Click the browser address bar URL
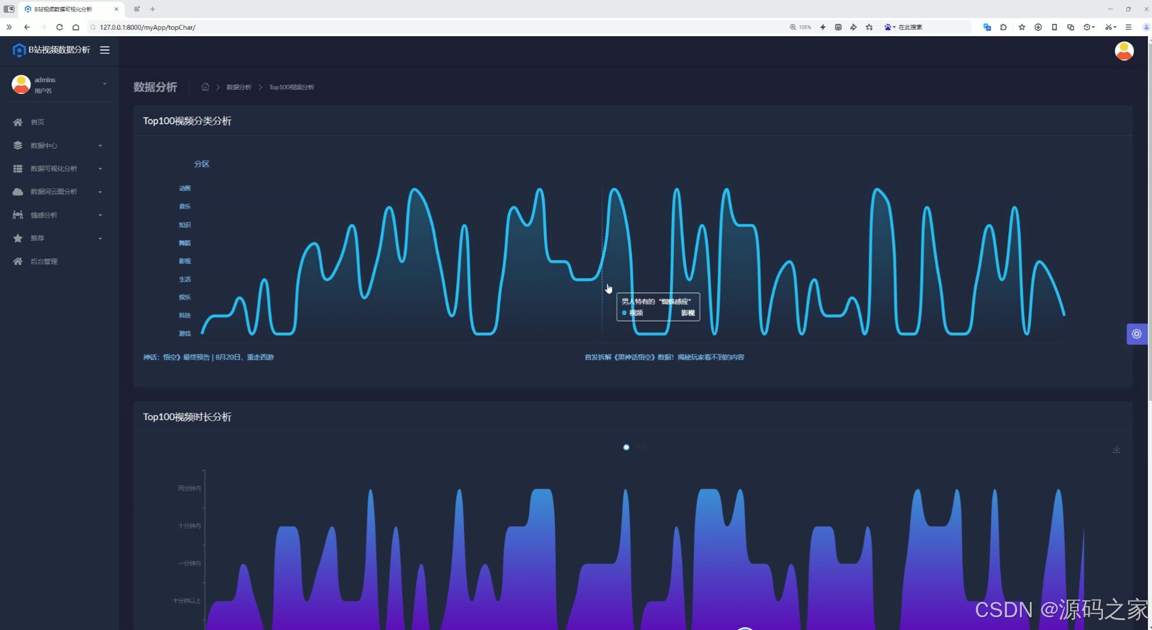This screenshot has width=1152, height=630. click(x=147, y=27)
